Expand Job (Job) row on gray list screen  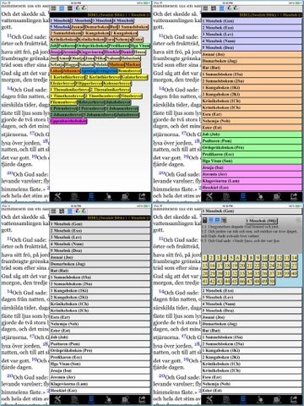[x=100, y=337]
